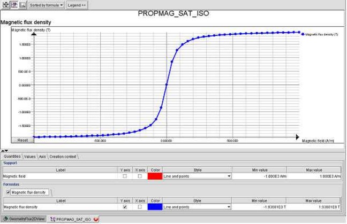Image resolution: width=347 pixels, height=224 pixels.
Task: Uncheck Y axis for Magnetic flux density
Action: pyautogui.click(x=125, y=206)
